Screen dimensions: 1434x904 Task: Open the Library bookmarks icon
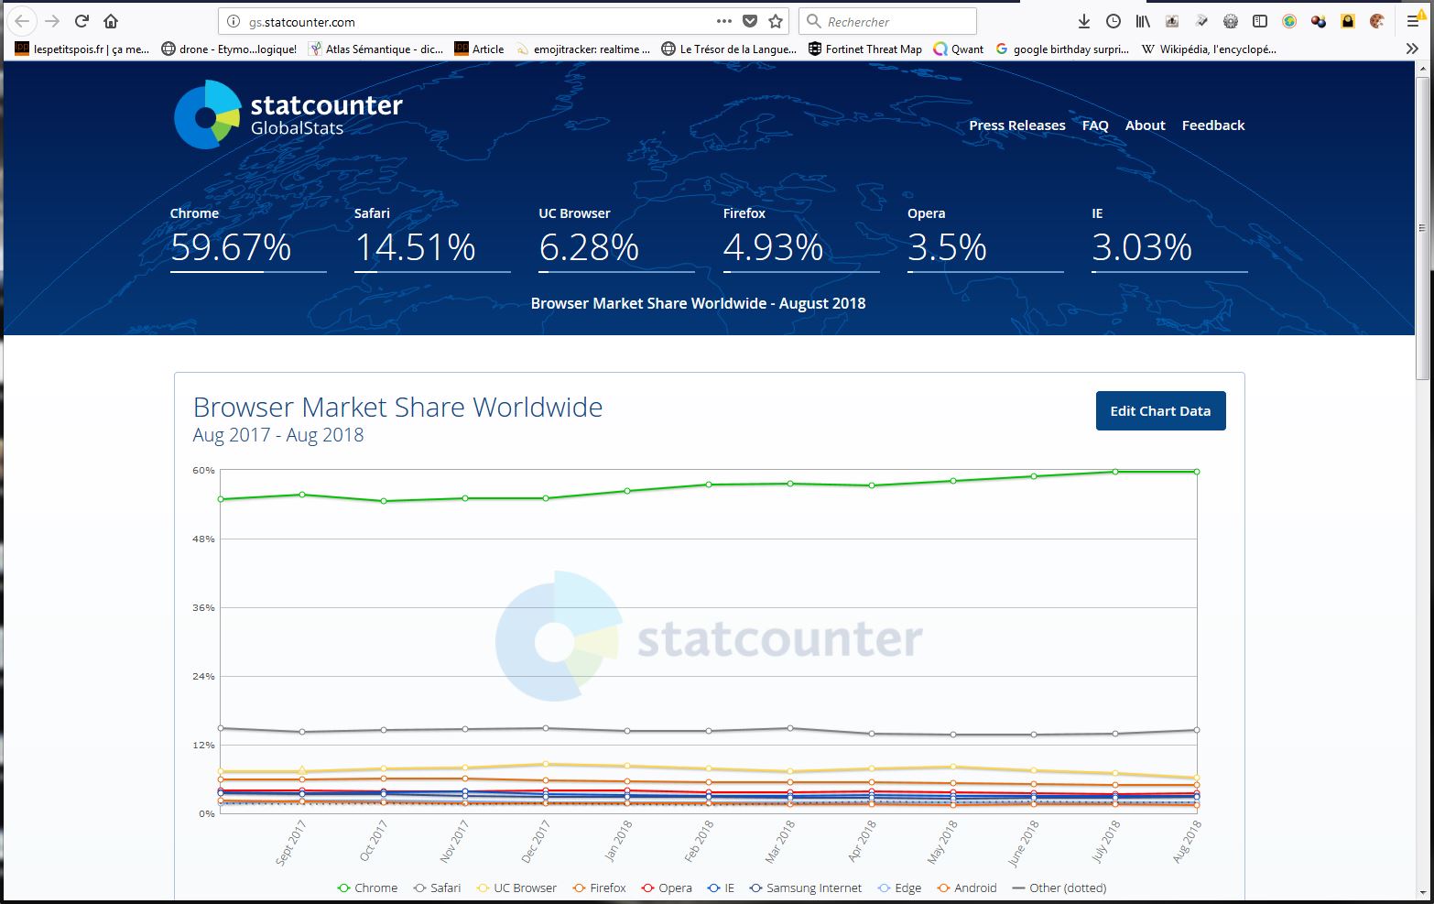[x=1143, y=21]
